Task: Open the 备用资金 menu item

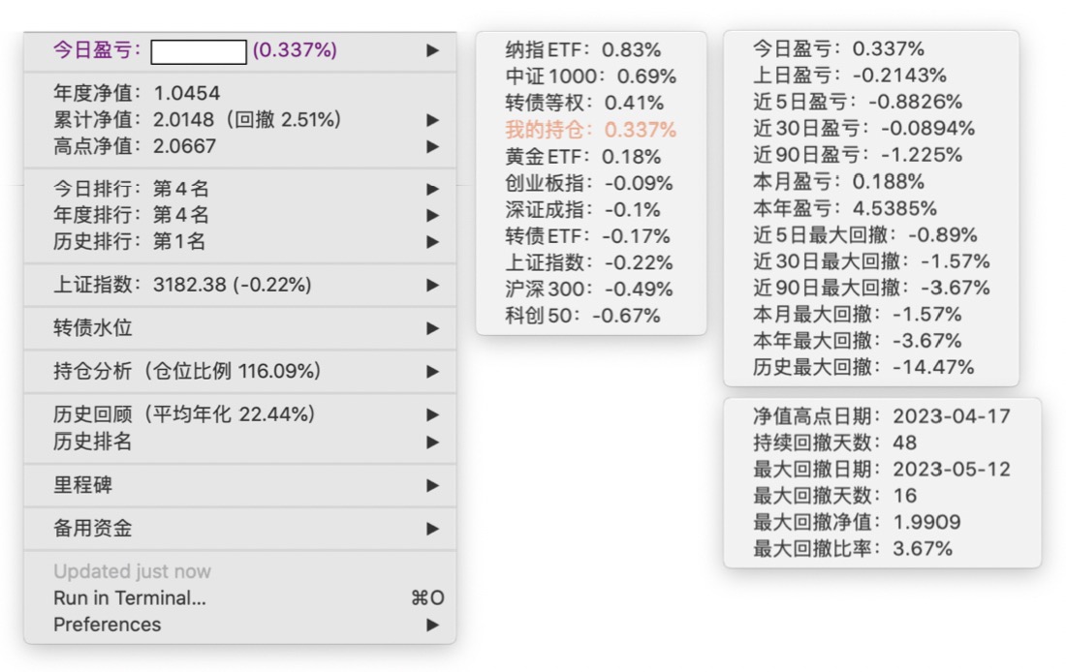Action: tap(93, 528)
